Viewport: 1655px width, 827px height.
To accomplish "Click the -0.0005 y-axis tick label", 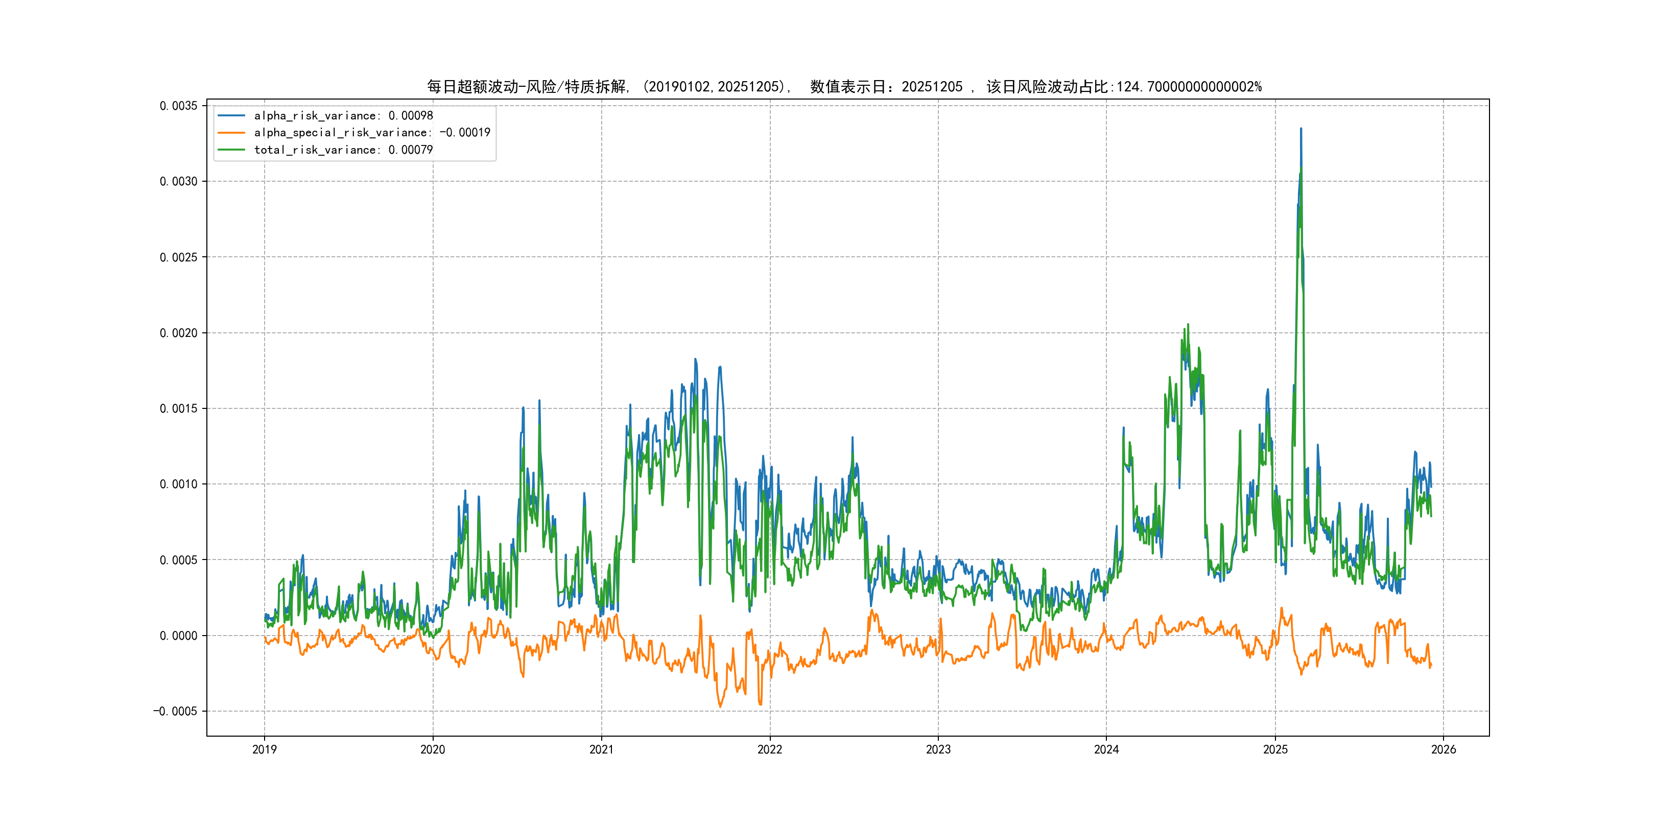I will tap(175, 712).
